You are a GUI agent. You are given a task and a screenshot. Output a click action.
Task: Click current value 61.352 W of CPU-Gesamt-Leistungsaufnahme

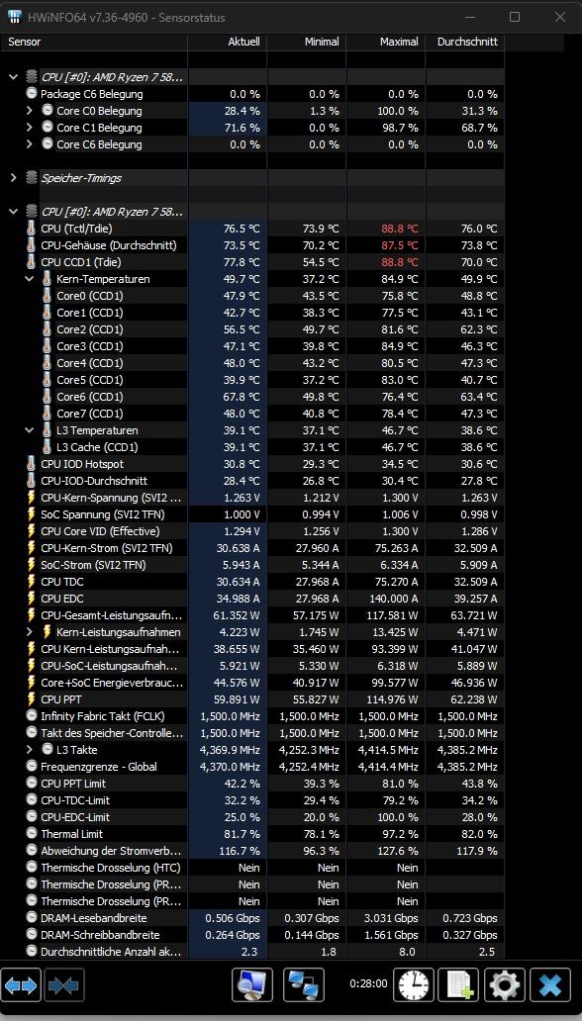[237, 615]
